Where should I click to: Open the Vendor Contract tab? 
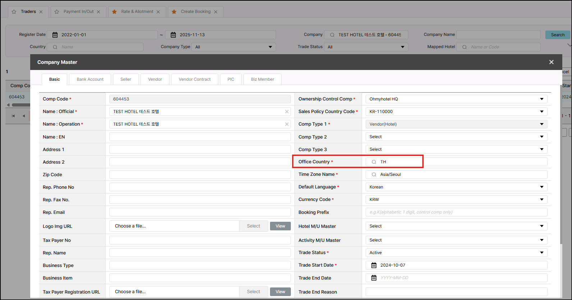click(x=195, y=79)
